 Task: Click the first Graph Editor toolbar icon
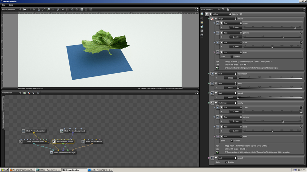coord(25,93)
